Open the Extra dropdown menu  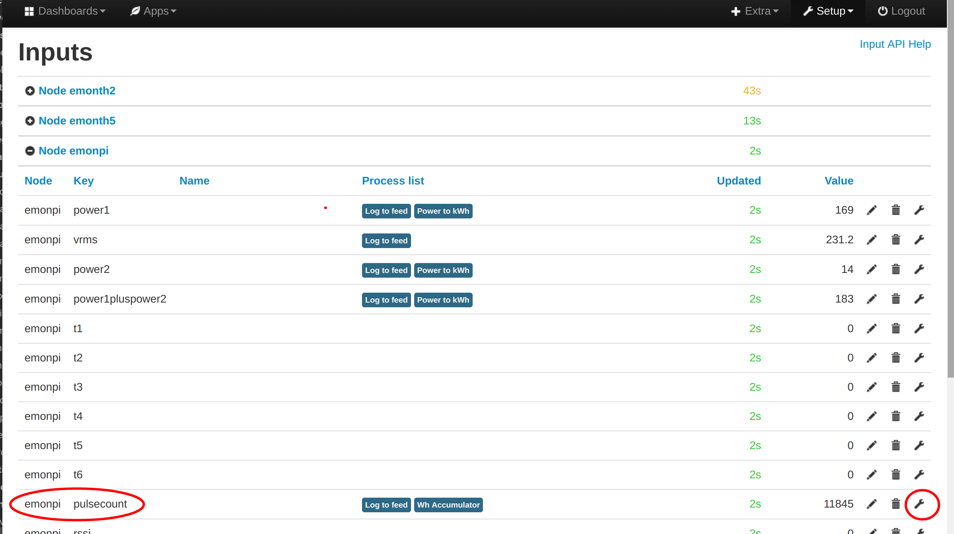click(755, 11)
